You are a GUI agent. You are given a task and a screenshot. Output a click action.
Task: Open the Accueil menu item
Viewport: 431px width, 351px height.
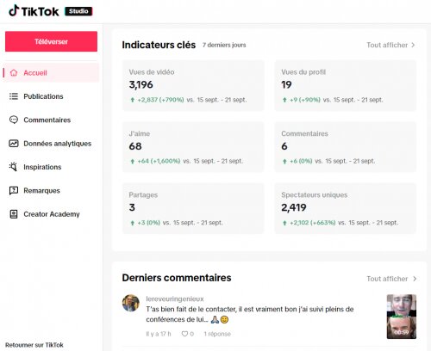click(x=52, y=73)
